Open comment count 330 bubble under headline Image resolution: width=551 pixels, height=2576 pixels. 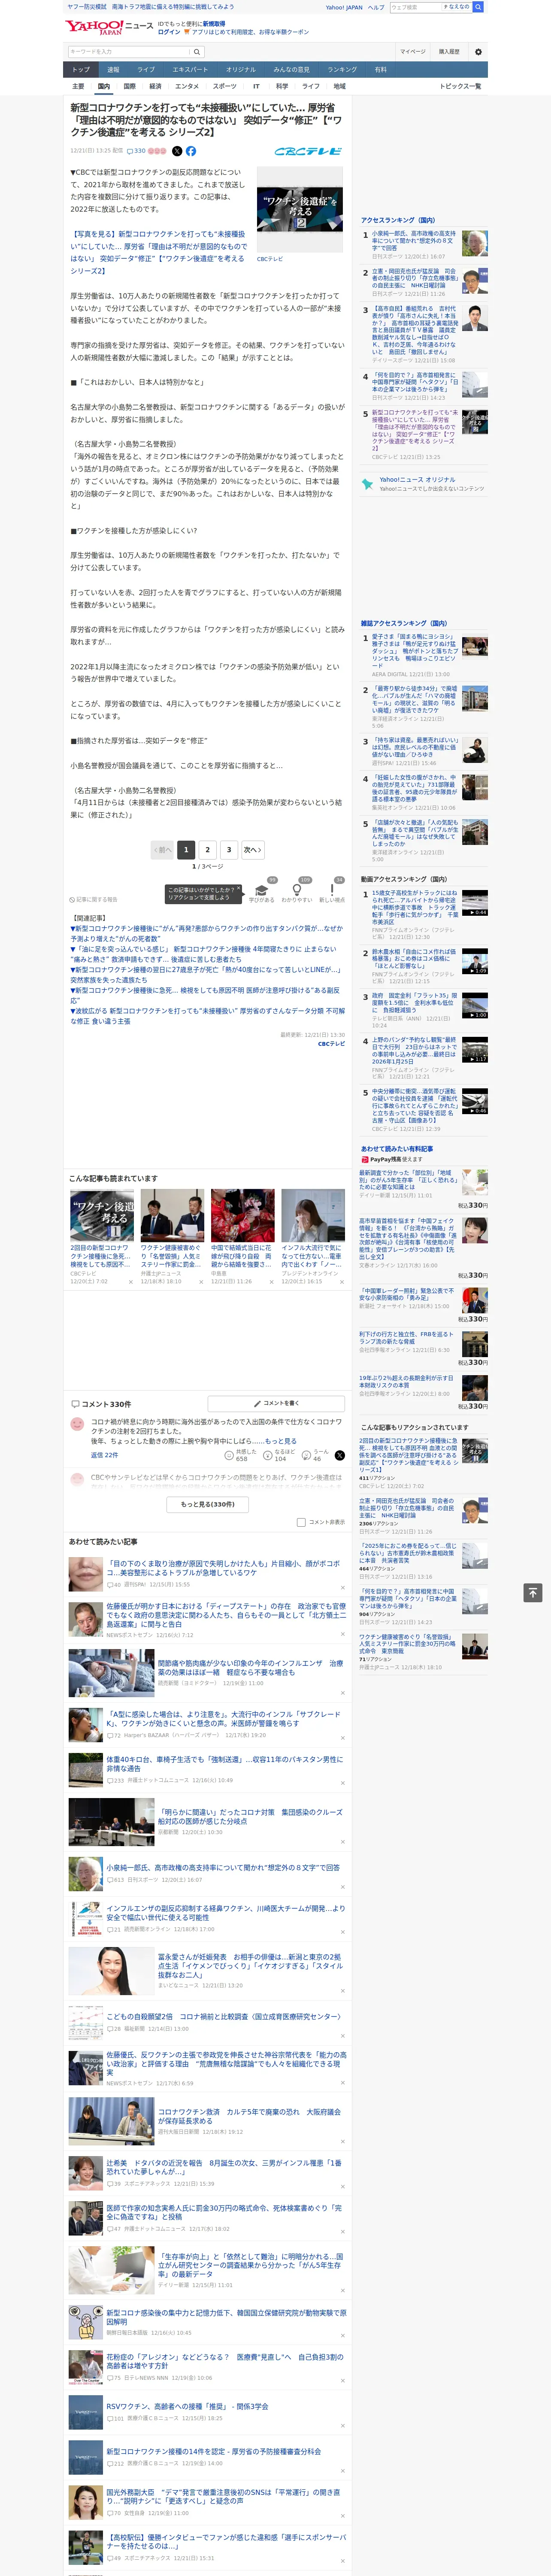point(136,151)
